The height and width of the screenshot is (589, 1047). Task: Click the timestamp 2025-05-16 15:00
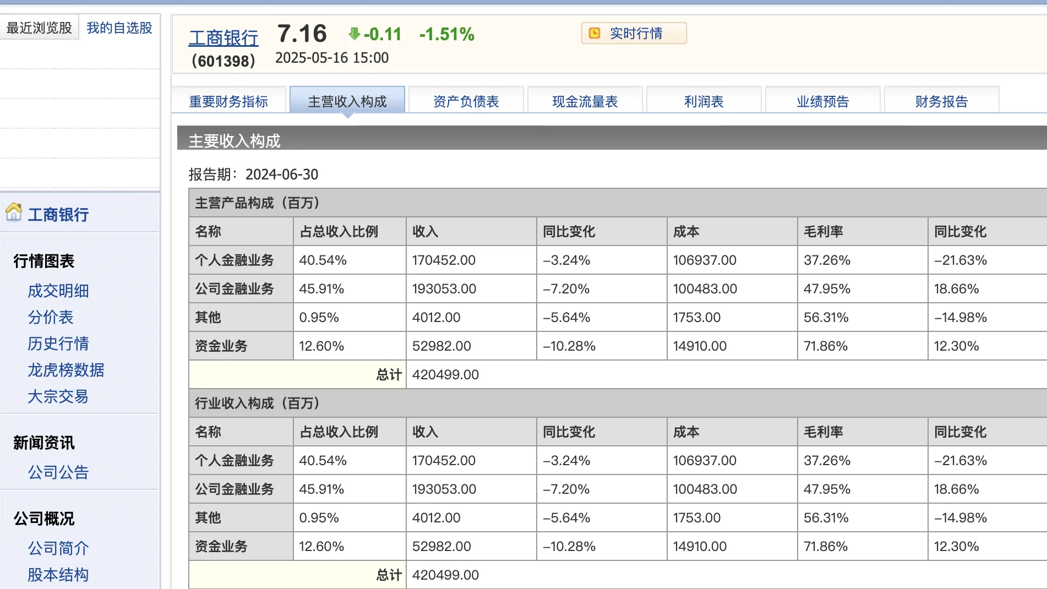[x=332, y=58]
